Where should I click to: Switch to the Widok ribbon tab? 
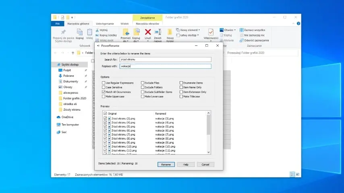pos(124,24)
